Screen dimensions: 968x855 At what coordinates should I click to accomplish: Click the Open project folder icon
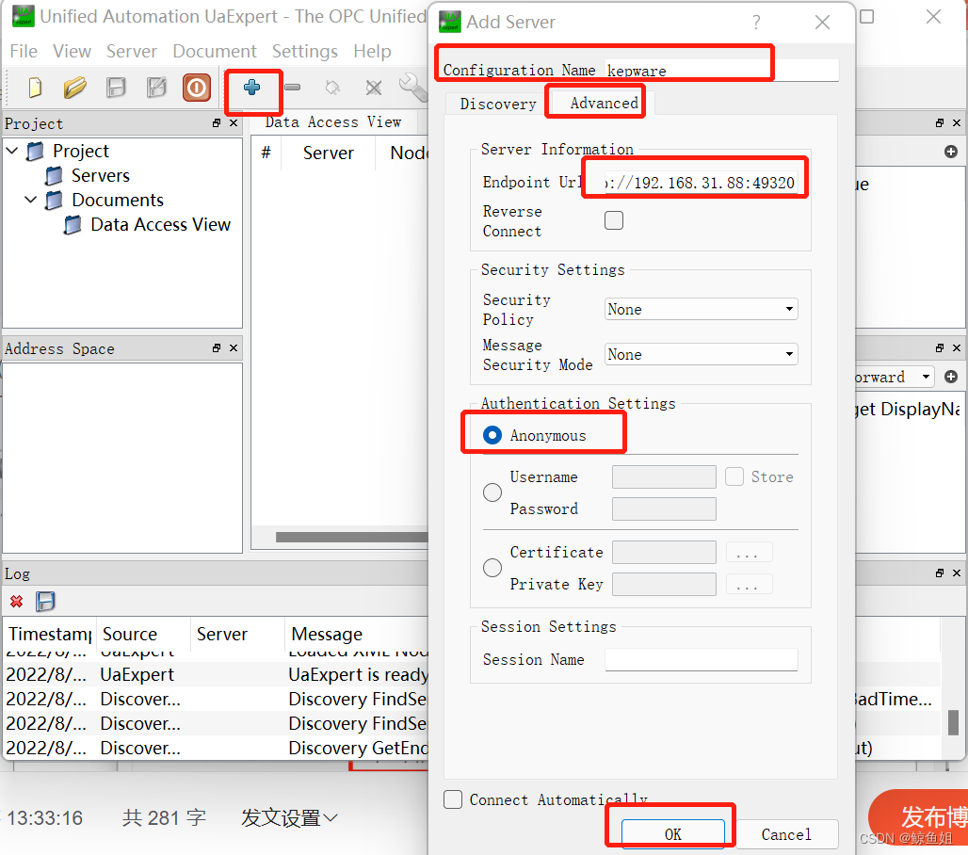75,87
